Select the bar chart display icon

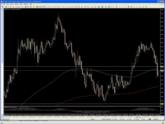[76, 7]
